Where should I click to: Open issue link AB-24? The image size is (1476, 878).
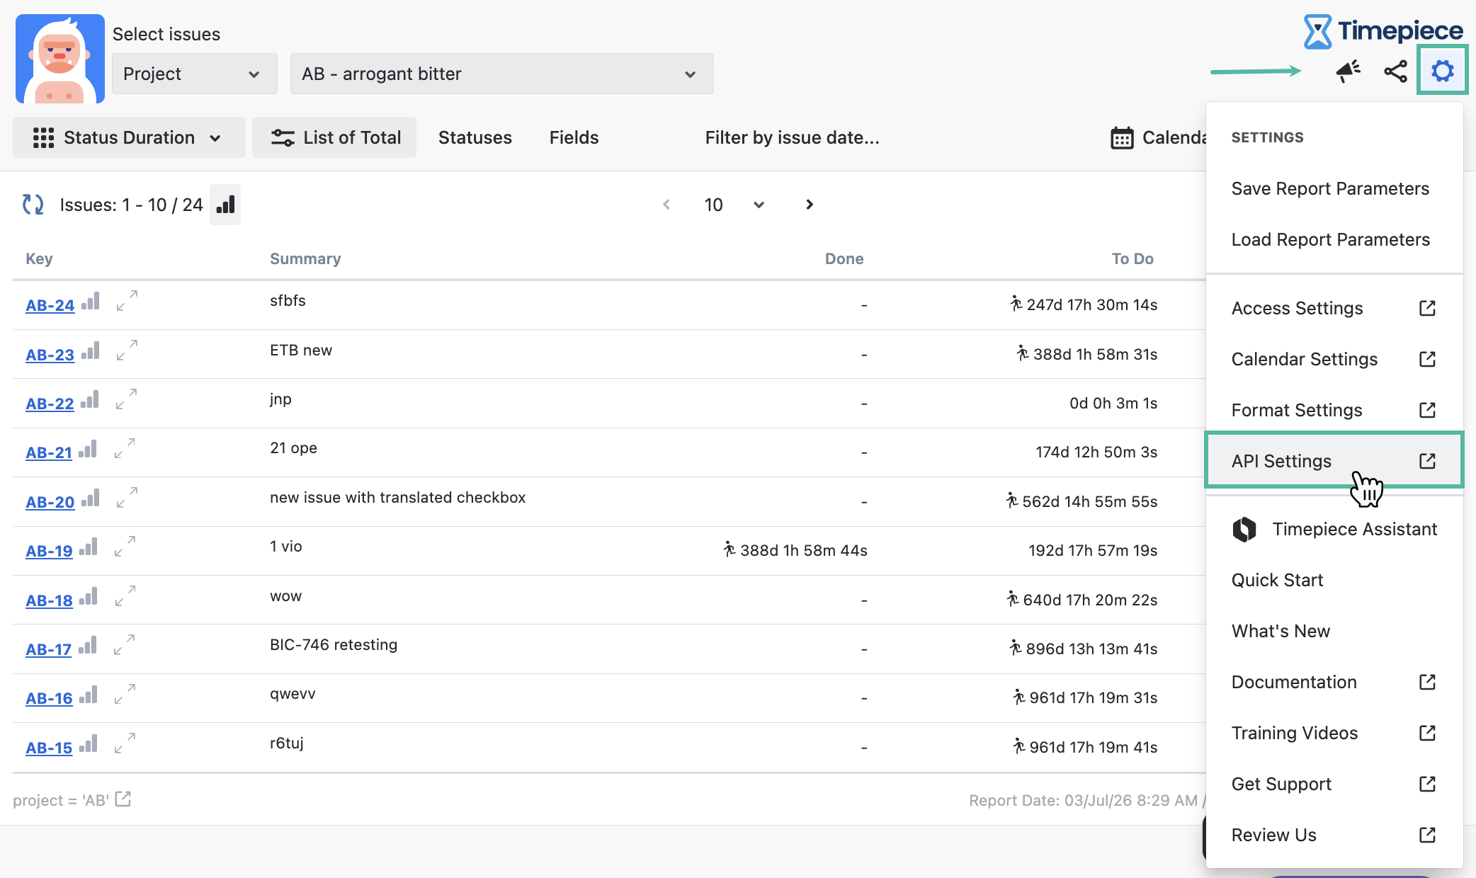click(x=50, y=305)
